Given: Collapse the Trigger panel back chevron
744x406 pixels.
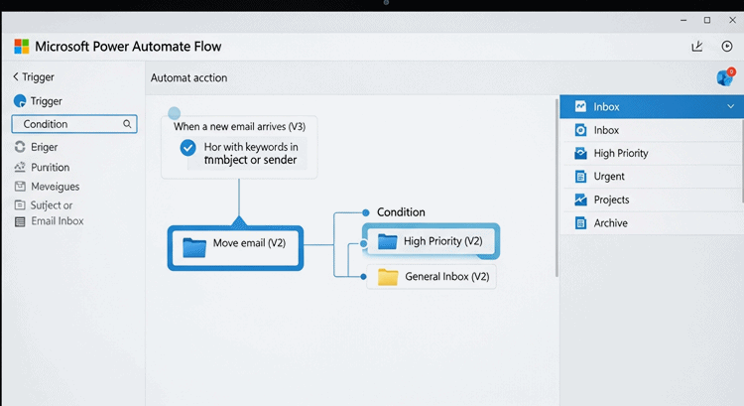Looking at the screenshot, I should coord(16,76).
